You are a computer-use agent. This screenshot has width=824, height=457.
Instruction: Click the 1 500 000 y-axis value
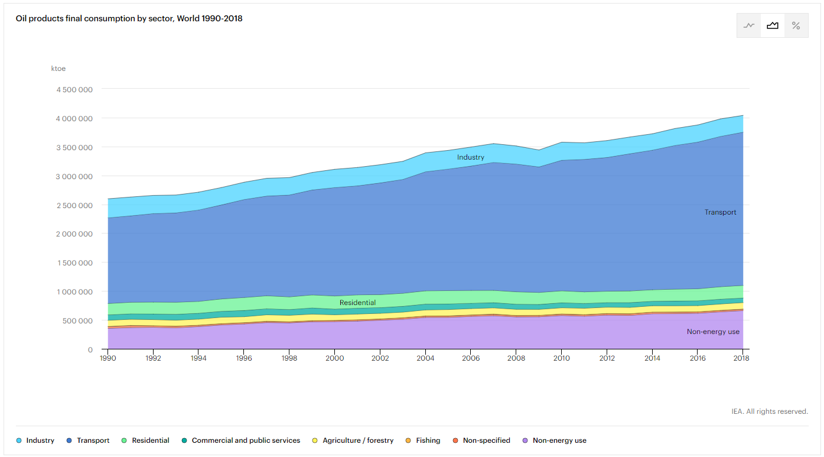(74, 262)
